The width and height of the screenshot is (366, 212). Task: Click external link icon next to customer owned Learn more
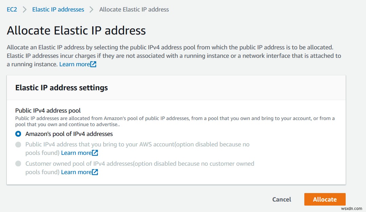(x=95, y=172)
